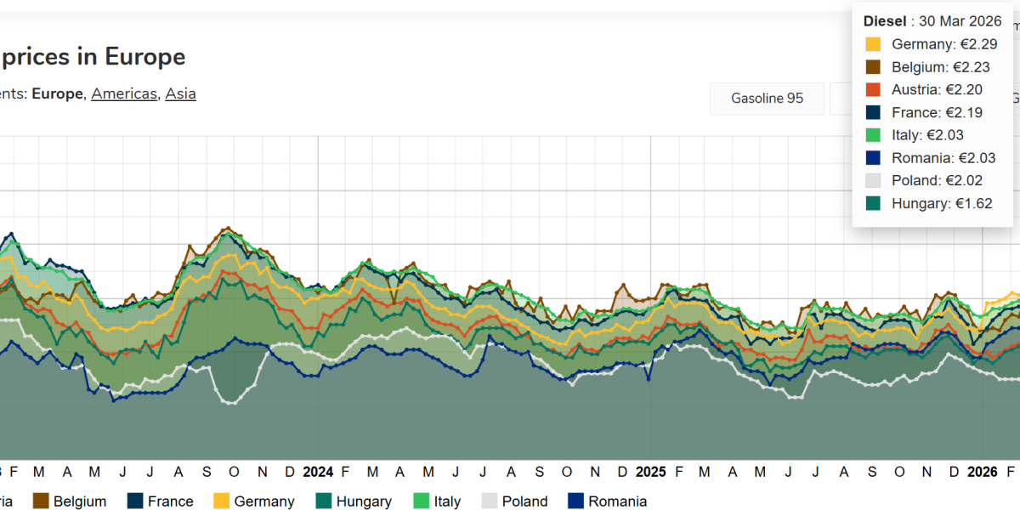Click the Italy legend color square
The image size is (1020, 510).
pos(422,501)
